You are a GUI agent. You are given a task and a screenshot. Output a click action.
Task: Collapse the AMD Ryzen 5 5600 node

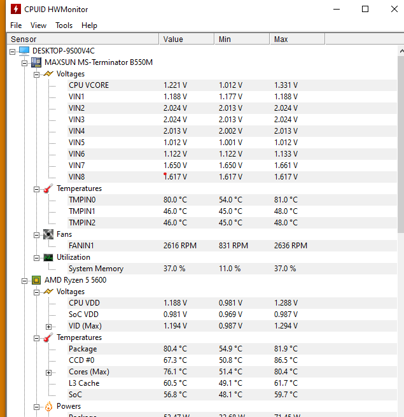[24, 281]
